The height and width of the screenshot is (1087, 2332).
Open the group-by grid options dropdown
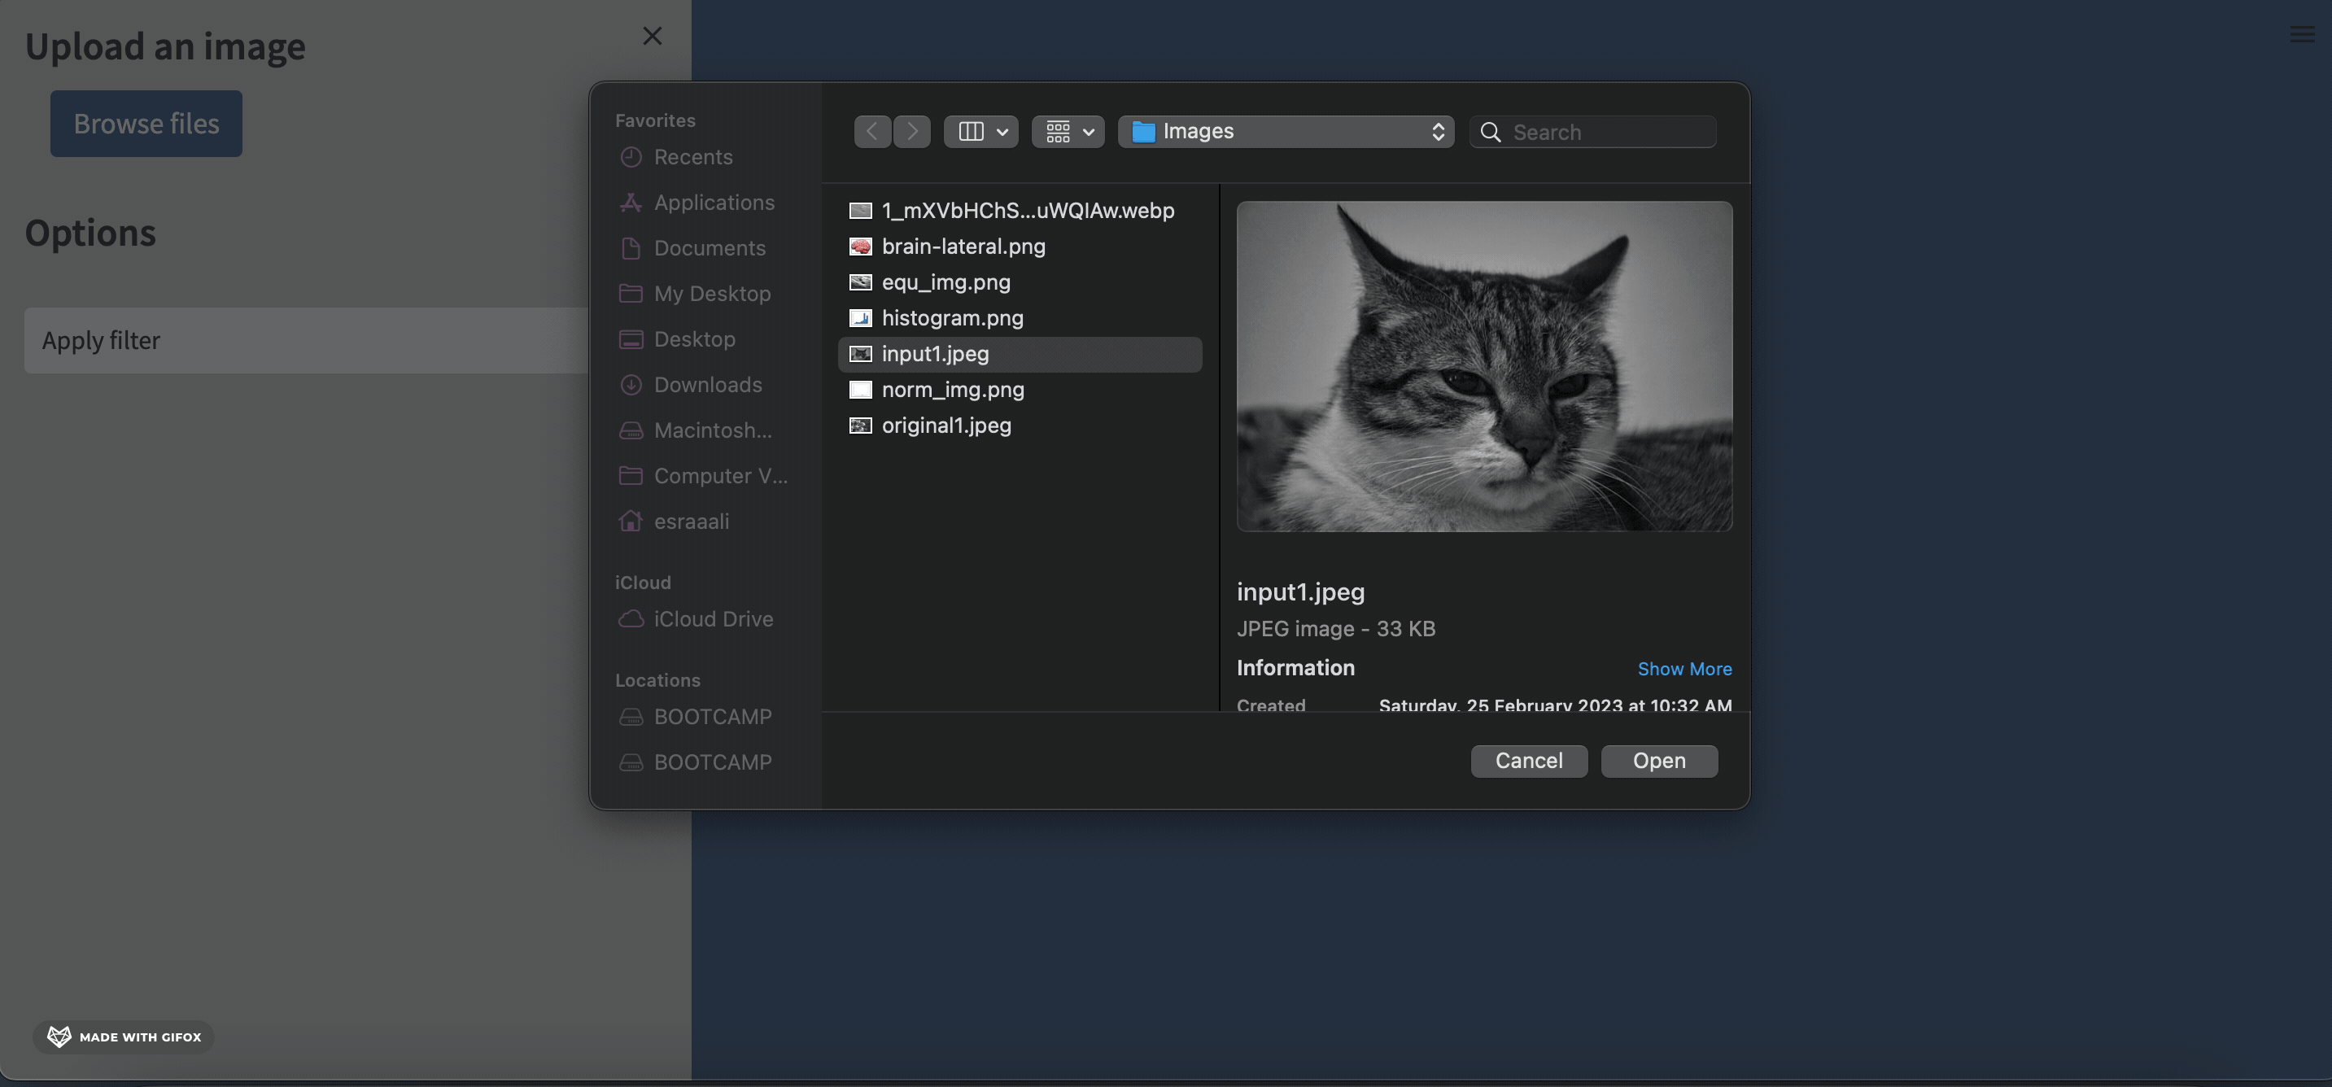click(1068, 131)
